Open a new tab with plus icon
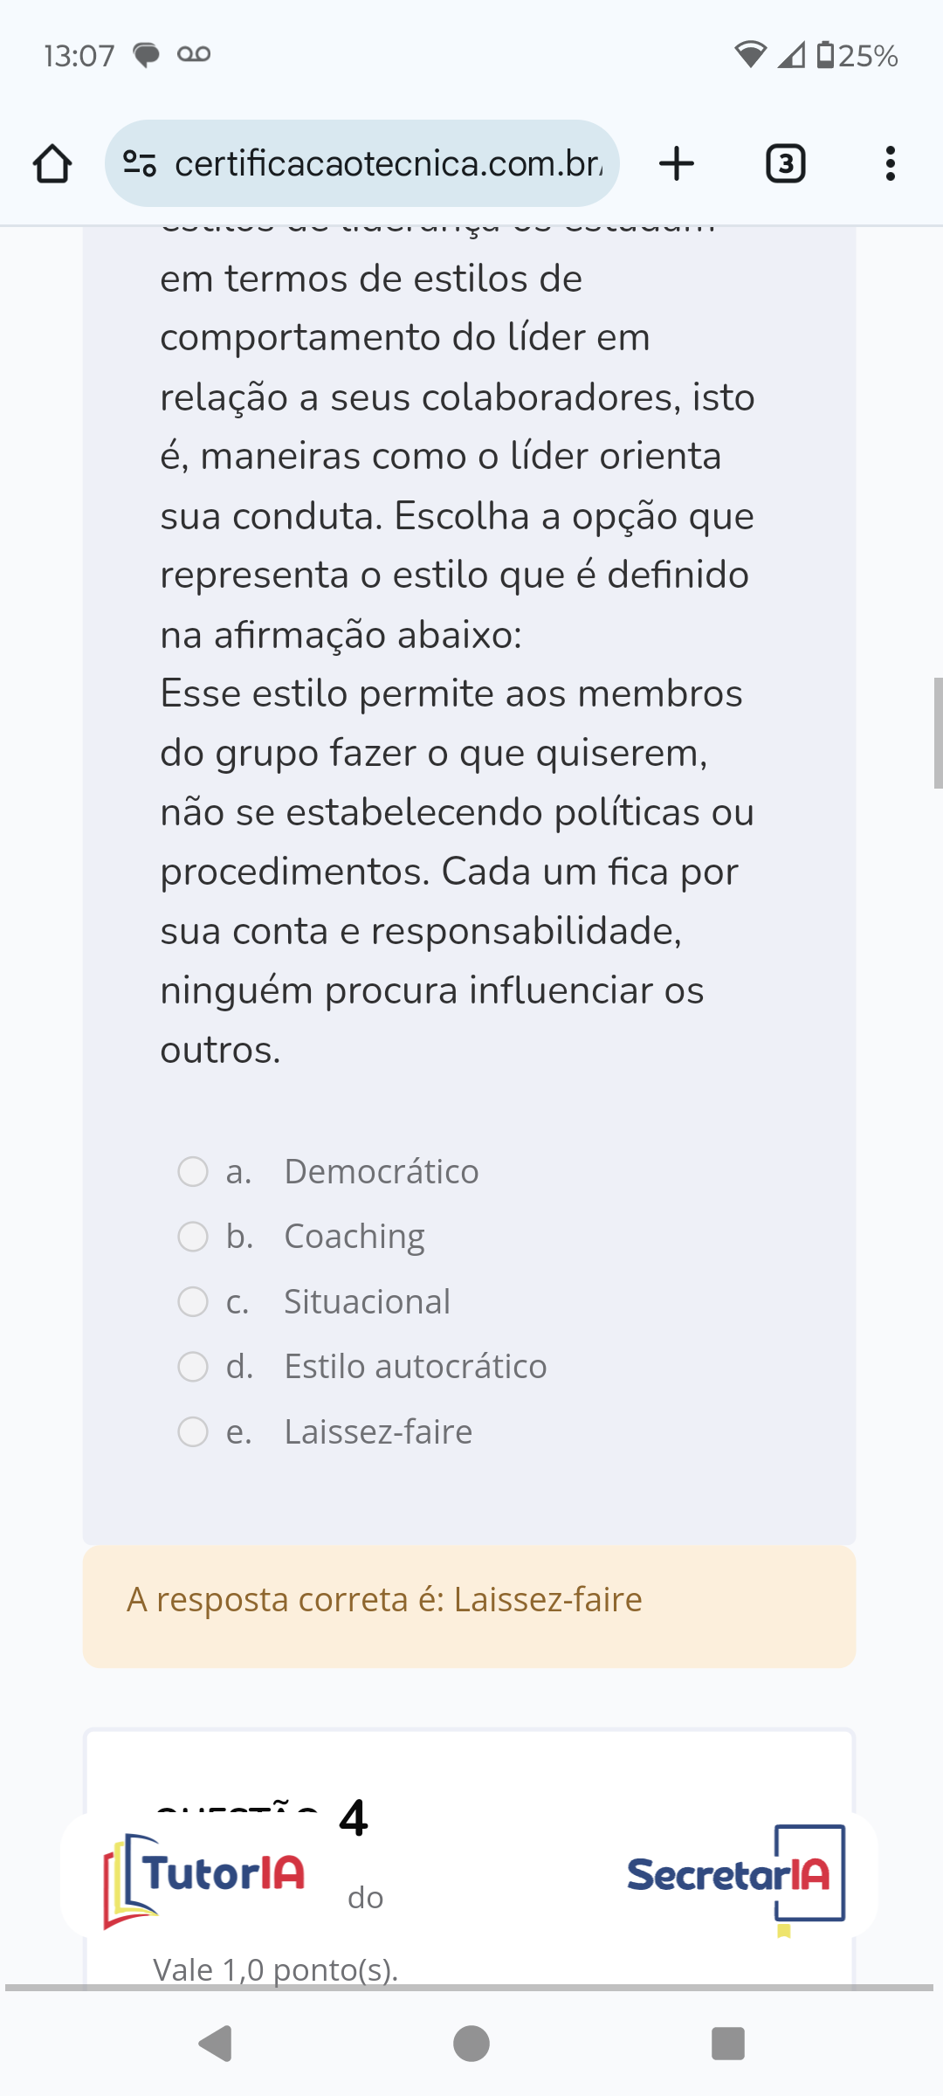This screenshot has width=943, height=2096. point(677,163)
